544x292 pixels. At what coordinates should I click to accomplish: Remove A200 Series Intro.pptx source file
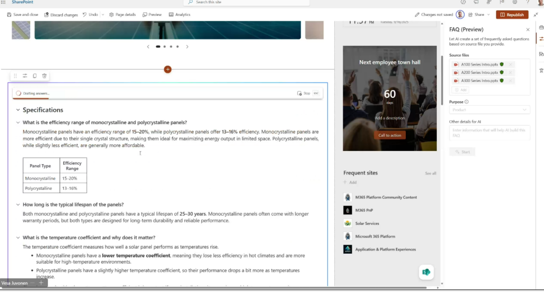[511, 72]
